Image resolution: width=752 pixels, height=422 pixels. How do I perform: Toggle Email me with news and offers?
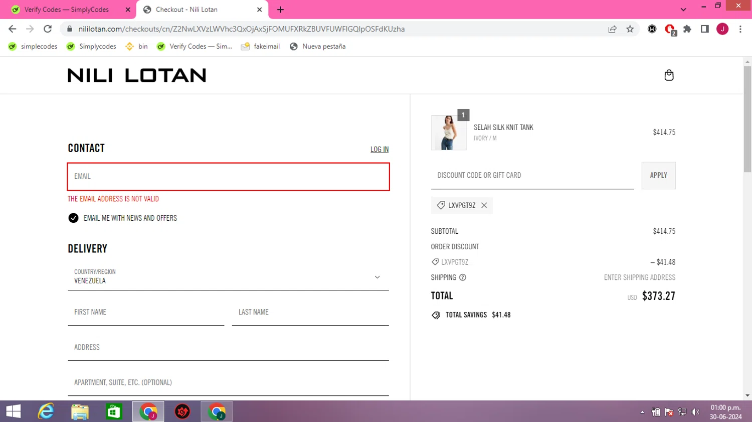click(x=73, y=218)
